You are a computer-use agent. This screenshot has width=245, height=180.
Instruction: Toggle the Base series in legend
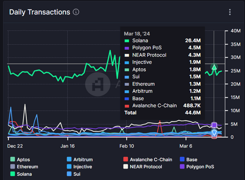pos(188,159)
